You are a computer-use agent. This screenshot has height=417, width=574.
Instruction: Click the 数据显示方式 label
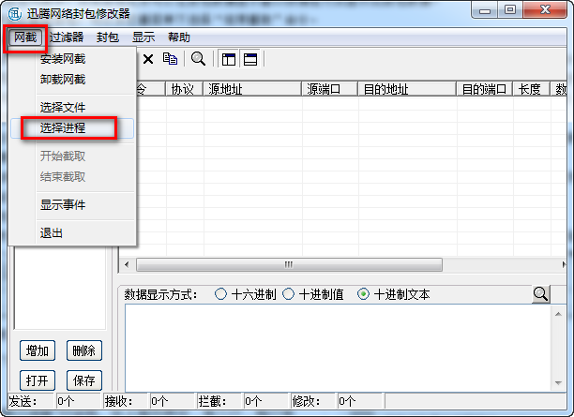[x=160, y=294]
